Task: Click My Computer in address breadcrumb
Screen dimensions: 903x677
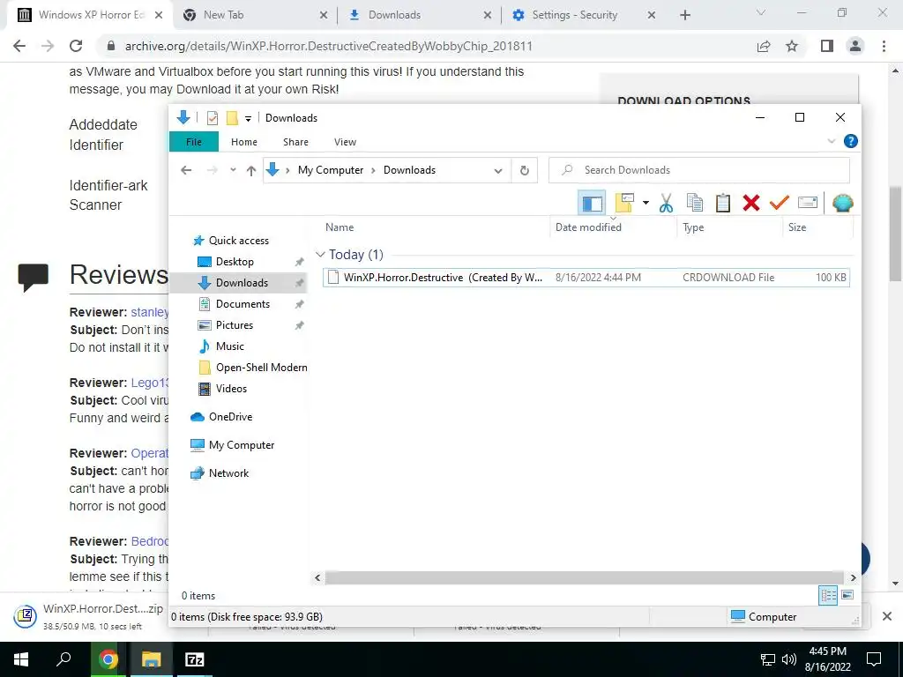Action: (x=331, y=170)
